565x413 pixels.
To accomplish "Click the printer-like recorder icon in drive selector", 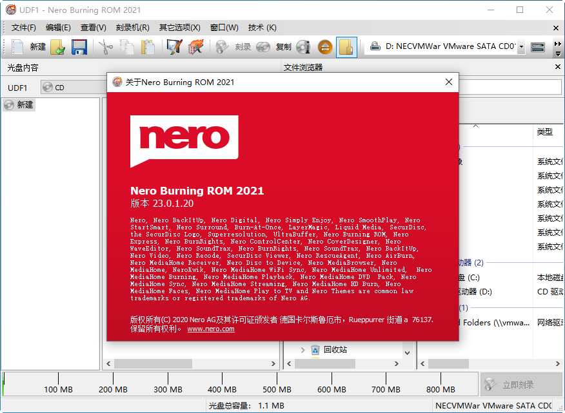I will (375, 46).
